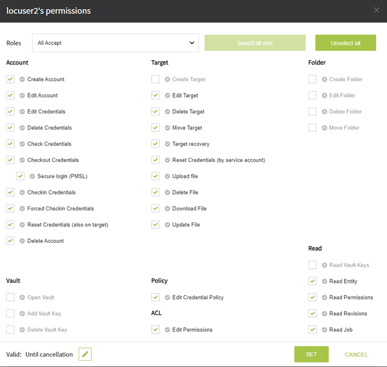
Task: Close the permissions dialog with X
Action: tap(377, 10)
